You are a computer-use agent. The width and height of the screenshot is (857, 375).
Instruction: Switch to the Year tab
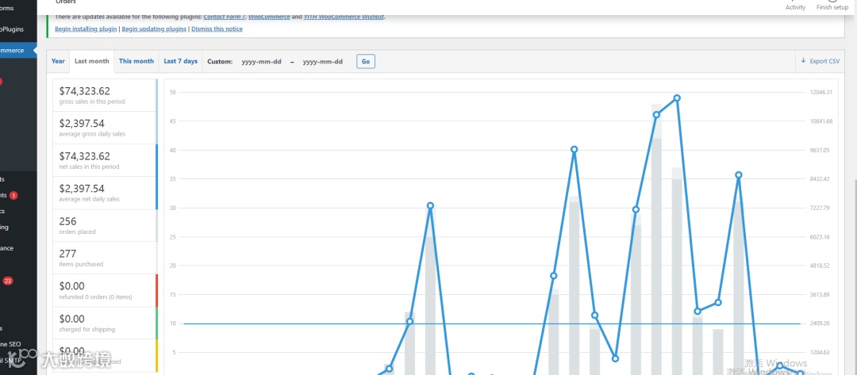coord(58,61)
